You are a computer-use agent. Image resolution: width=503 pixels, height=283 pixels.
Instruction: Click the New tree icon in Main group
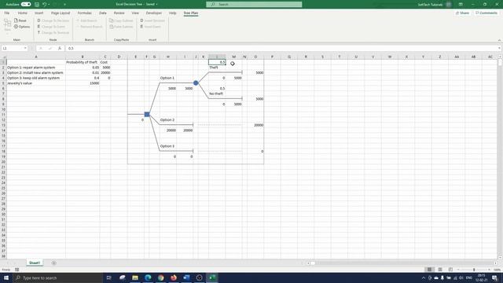coord(7,25)
